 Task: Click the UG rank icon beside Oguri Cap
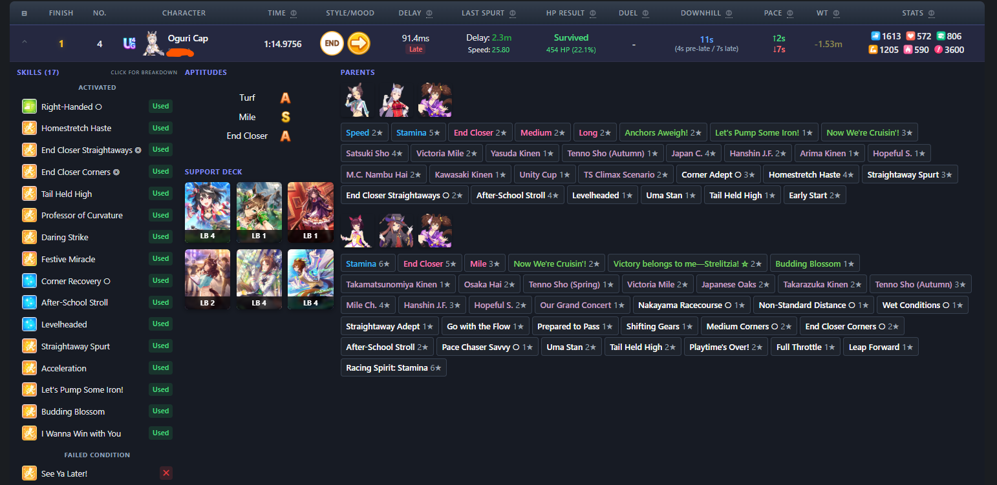[x=129, y=43]
